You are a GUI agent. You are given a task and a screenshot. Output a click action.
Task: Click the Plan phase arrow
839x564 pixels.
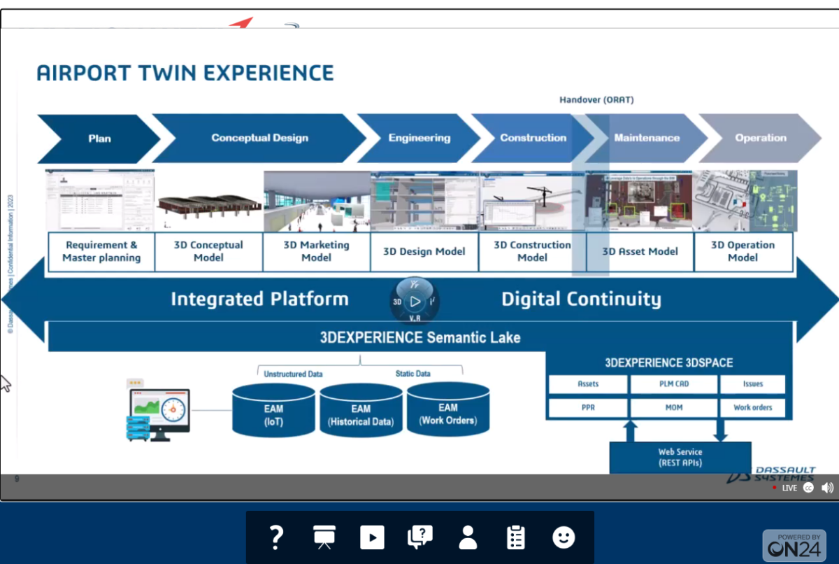[99, 139]
